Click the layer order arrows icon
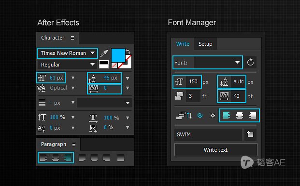 [184, 115]
